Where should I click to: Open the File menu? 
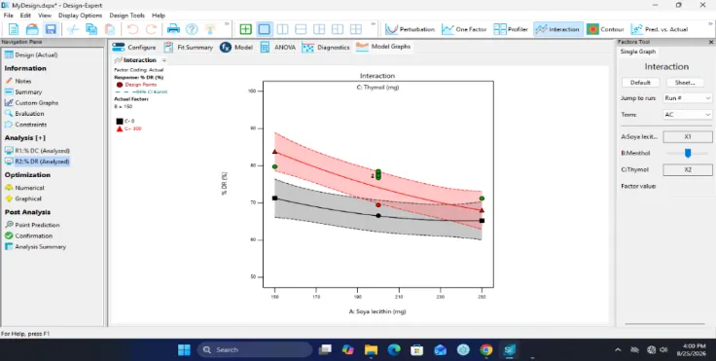(8, 15)
